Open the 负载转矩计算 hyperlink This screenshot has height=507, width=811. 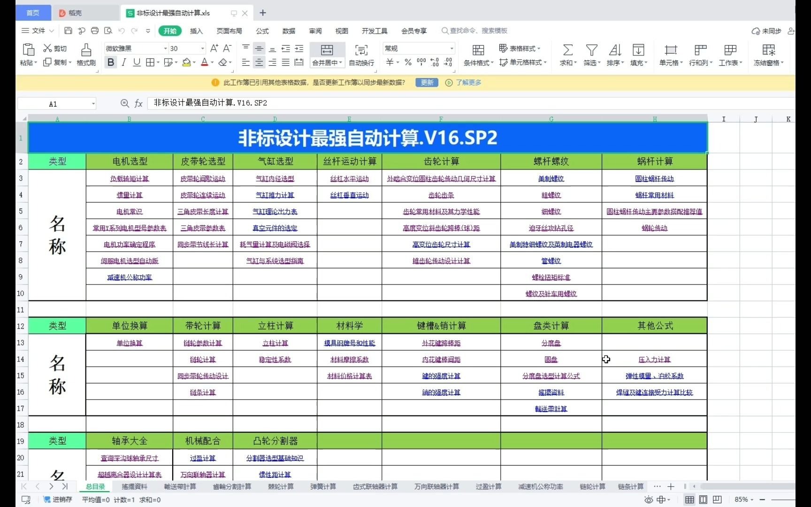click(x=130, y=179)
